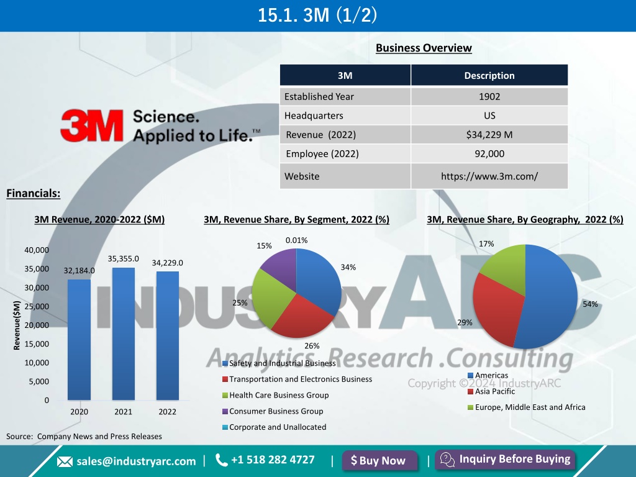
Task: Click the 'Revenue($M)' axis label
Action: click(x=17, y=325)
